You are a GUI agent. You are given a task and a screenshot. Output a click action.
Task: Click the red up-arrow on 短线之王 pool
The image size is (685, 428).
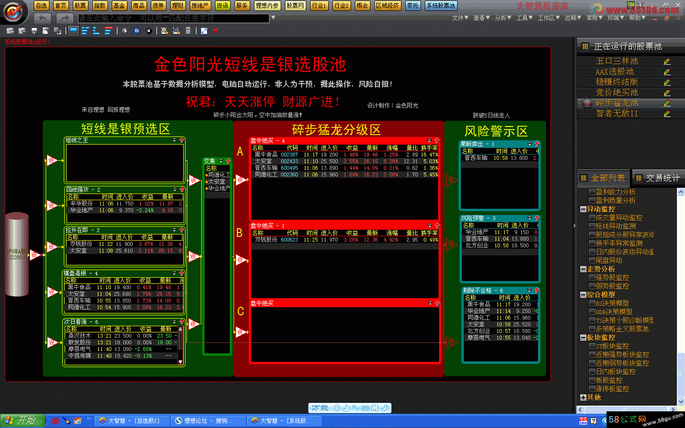(x=182, y=140)
